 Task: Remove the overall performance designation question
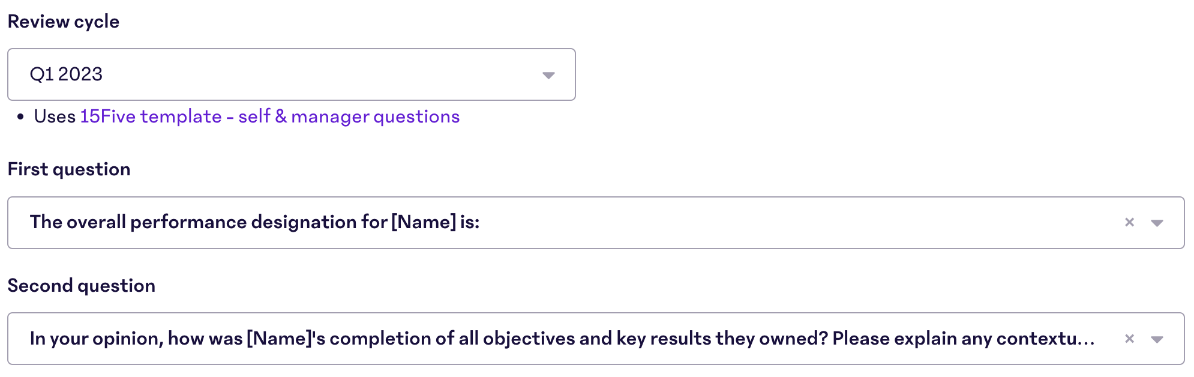pos(1130,222)
